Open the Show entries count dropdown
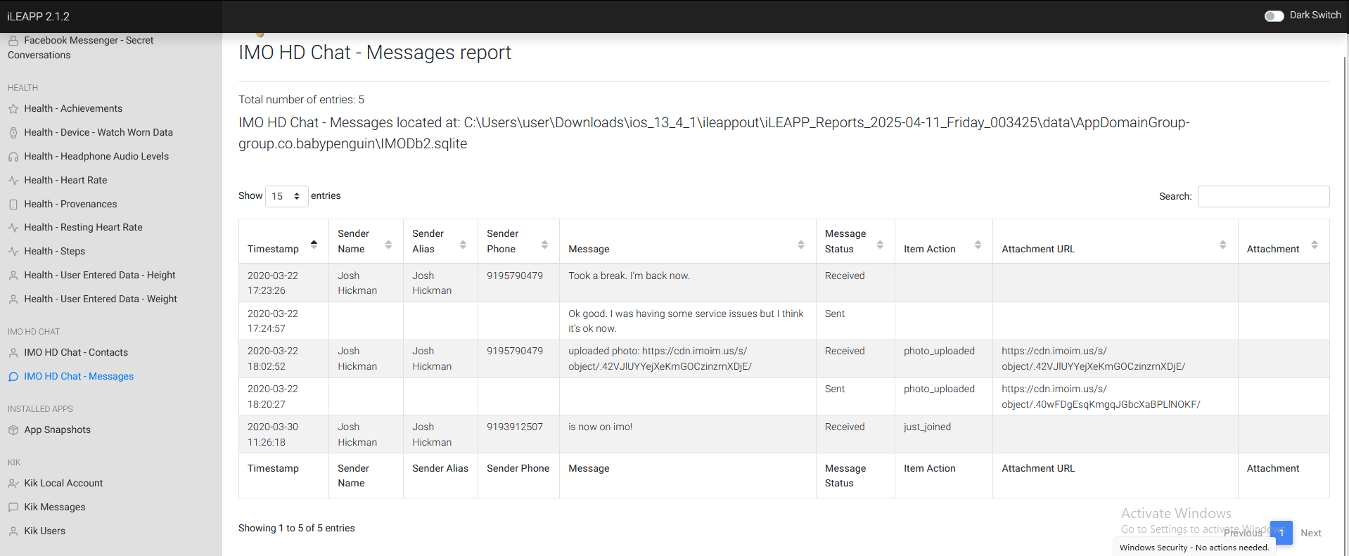 tap(286, 196)
